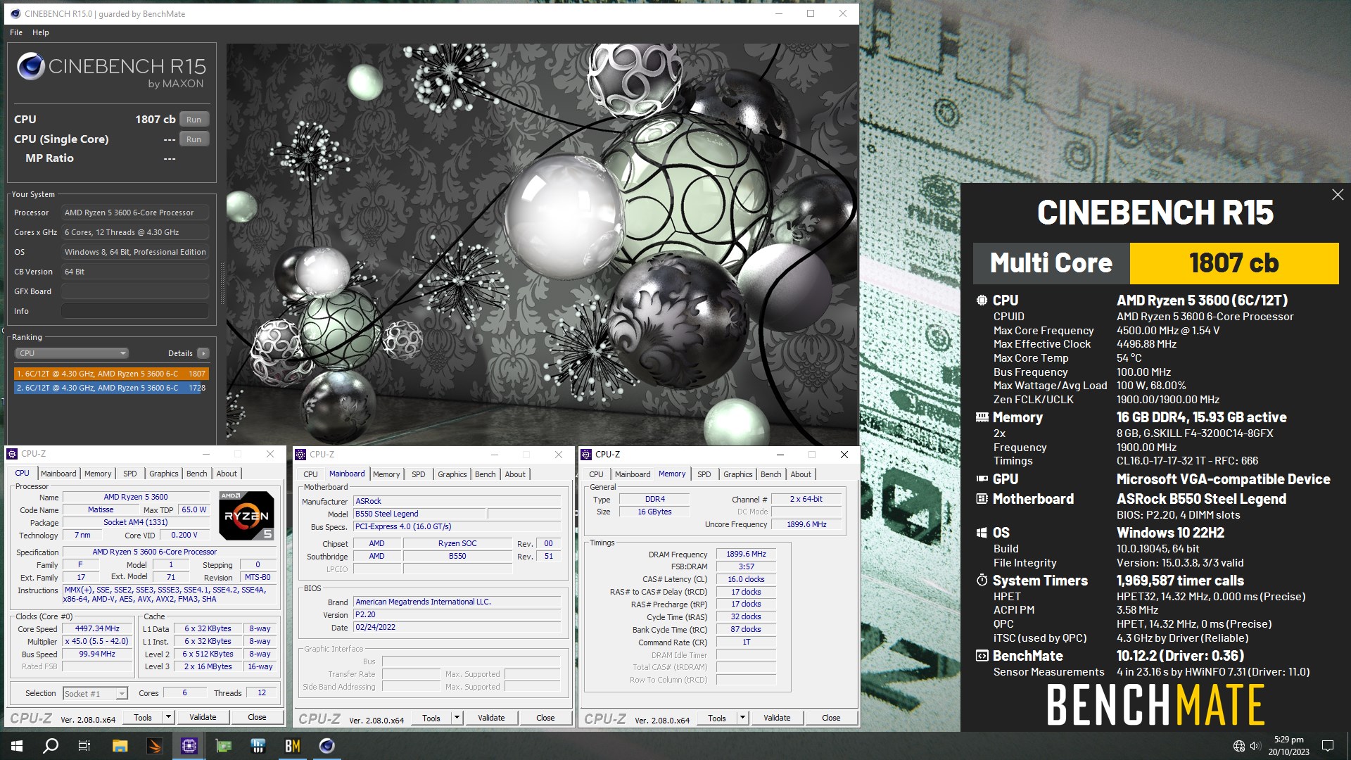The width and height of the screenshot is (1351, 760).
Task: Open the network status tray icon
Action: 1238,746
